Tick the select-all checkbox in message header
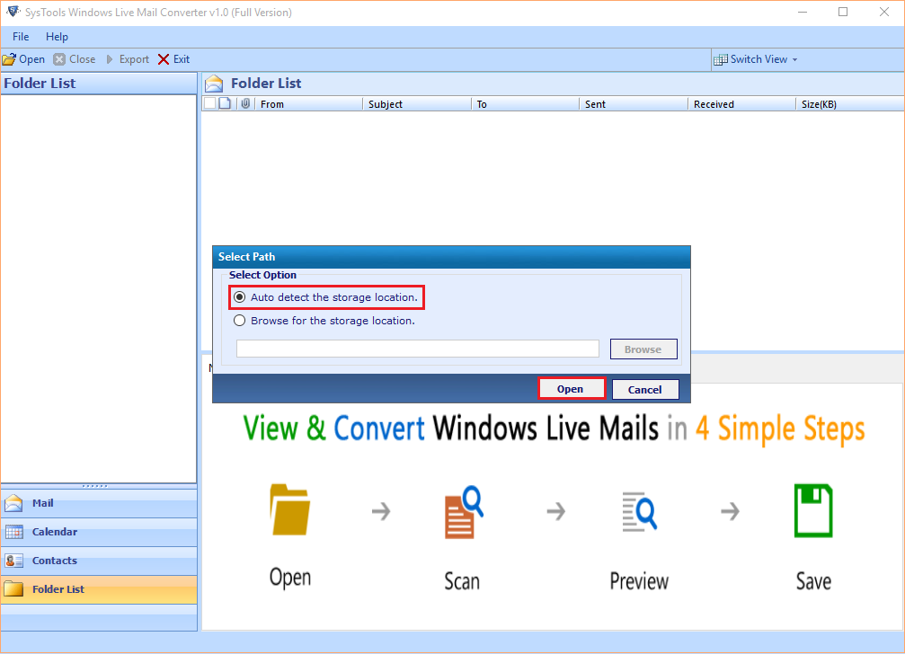 [x=210, y=104]
